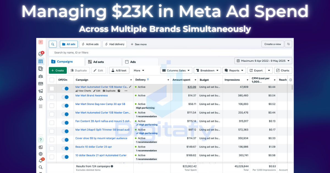Image resolution: width=330 pixels, height=173 pixels.
Task: Switch to the Campaigns tab
Action: pos(67,62)
